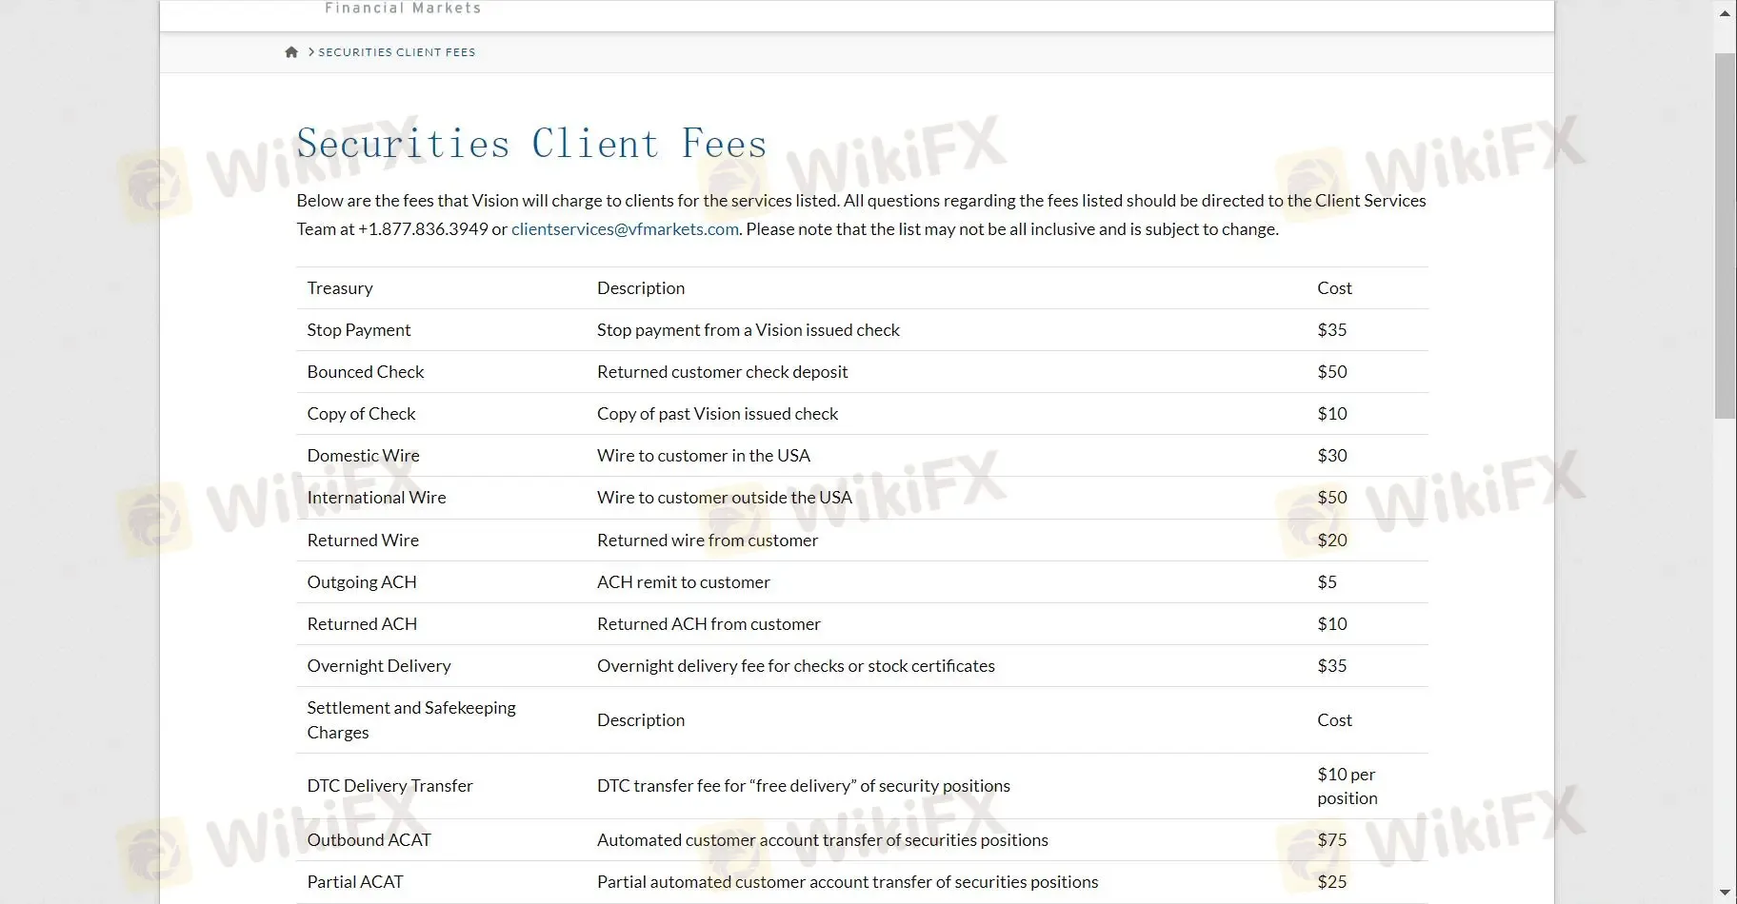Click the Securities Client Fees page heading
The width and height of the screenshot is (1737, 904).
pos(531,144)
